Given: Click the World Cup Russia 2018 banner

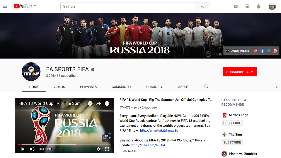Looking at the screenshot, I should (x=141, y=36).
